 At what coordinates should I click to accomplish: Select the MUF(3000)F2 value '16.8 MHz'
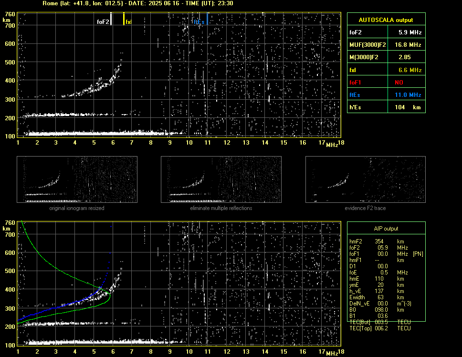click(x=408, y=45)
